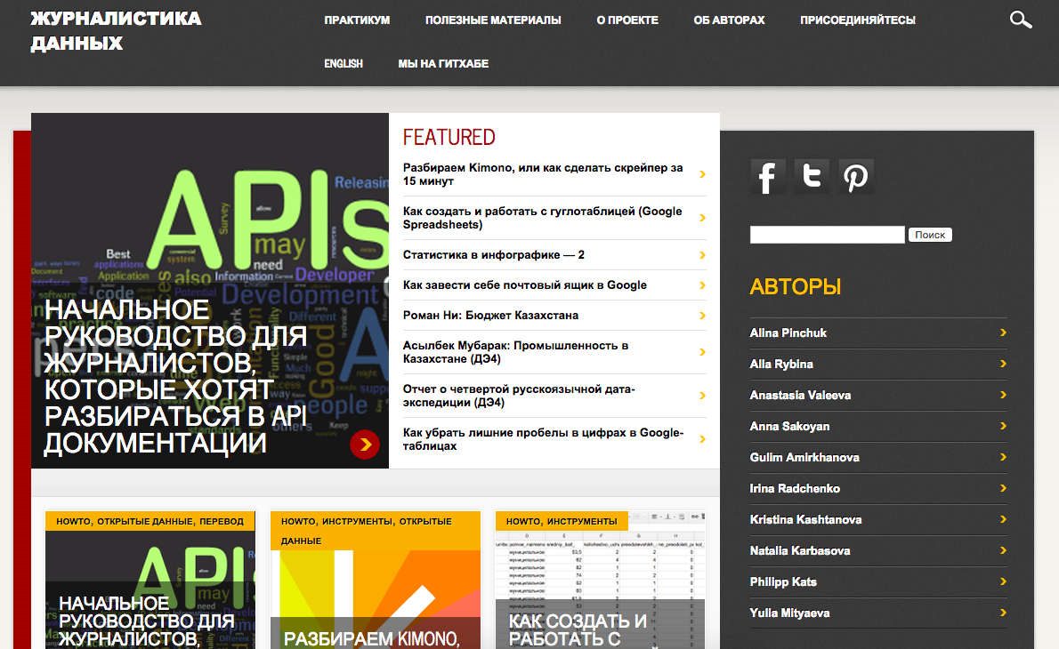Open Как убрать лишние пробелы в цифрах article
The height and width of the screenshot is (649, 1059).
point(543,439)
